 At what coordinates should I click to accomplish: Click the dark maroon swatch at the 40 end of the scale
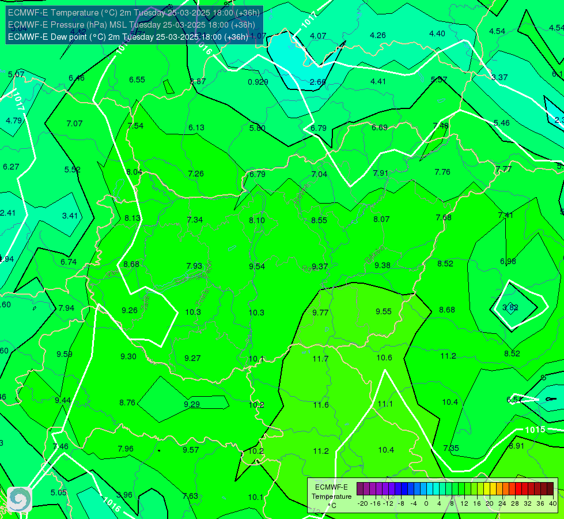(x=550, y=489)
